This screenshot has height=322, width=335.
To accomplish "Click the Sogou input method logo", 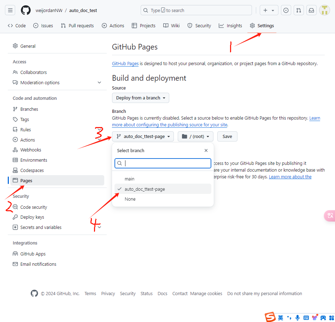I will point(270,317).
